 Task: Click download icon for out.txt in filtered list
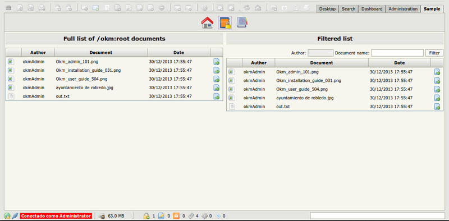437,107
